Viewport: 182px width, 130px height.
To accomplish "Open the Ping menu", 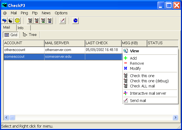I will [x=24, y=13].
